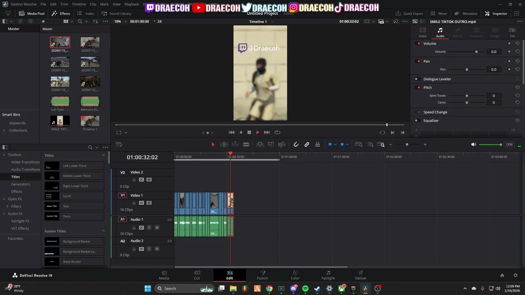Stop playback with stop button

pyautogui.click(x=249, y=132)
